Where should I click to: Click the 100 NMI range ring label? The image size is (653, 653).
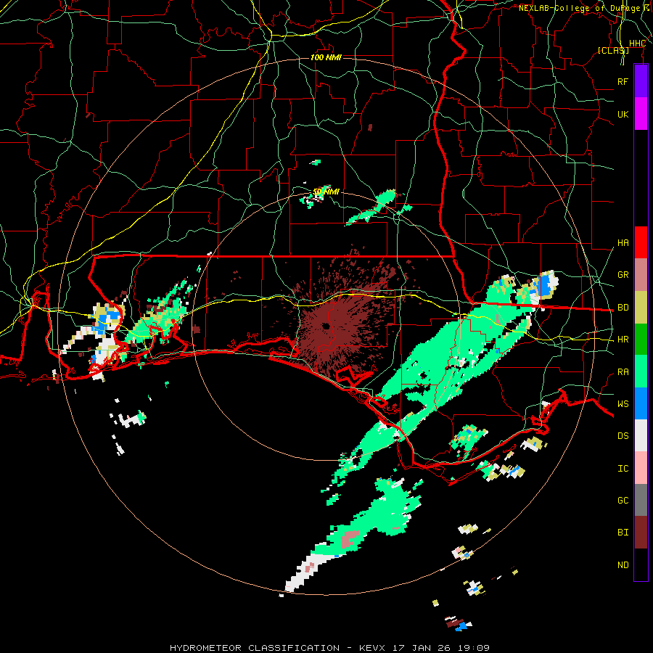(326, 57)
